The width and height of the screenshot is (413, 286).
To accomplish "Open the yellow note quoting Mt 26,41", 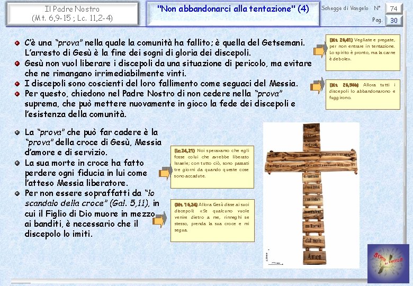I will coord(363,52).
